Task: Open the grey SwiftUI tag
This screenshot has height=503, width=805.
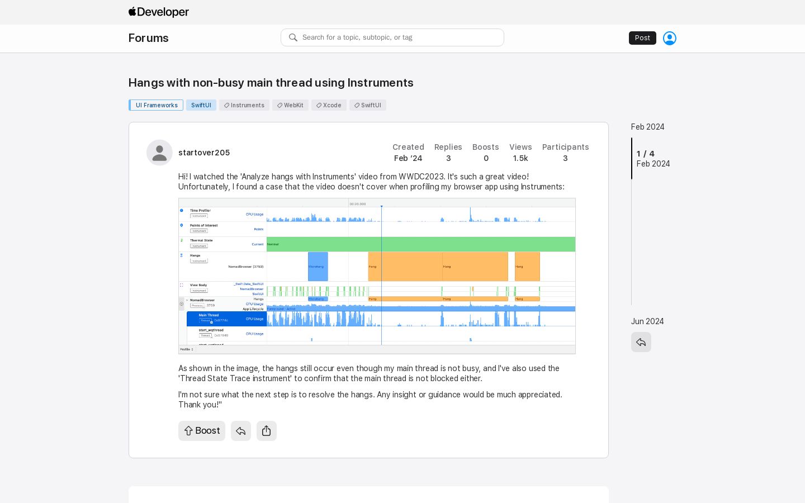Action: 368,105
